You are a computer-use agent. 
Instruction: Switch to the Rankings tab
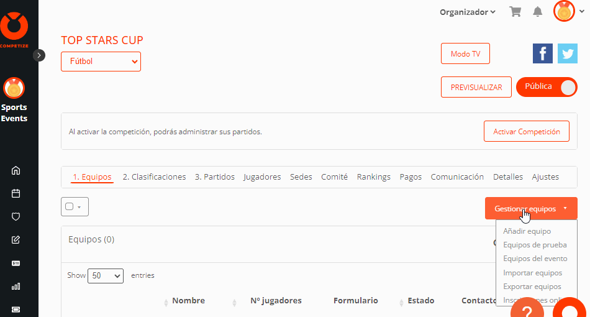pyautogui.click(x=374, y=177)
